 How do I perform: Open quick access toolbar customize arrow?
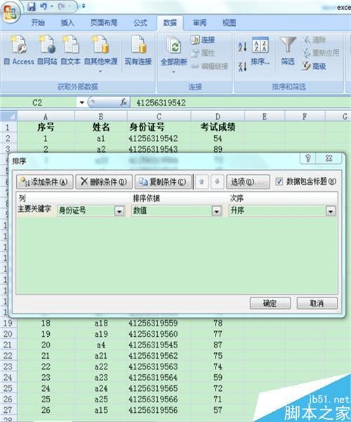(84, 6)
